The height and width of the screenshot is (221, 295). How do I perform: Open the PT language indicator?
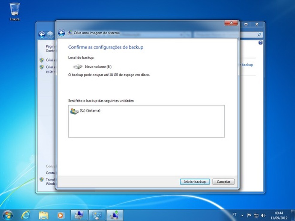pos(234,215)
